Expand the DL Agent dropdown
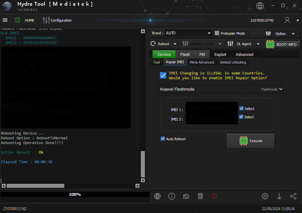The width and height of the screenshot is (302, 213). [258, 44]
